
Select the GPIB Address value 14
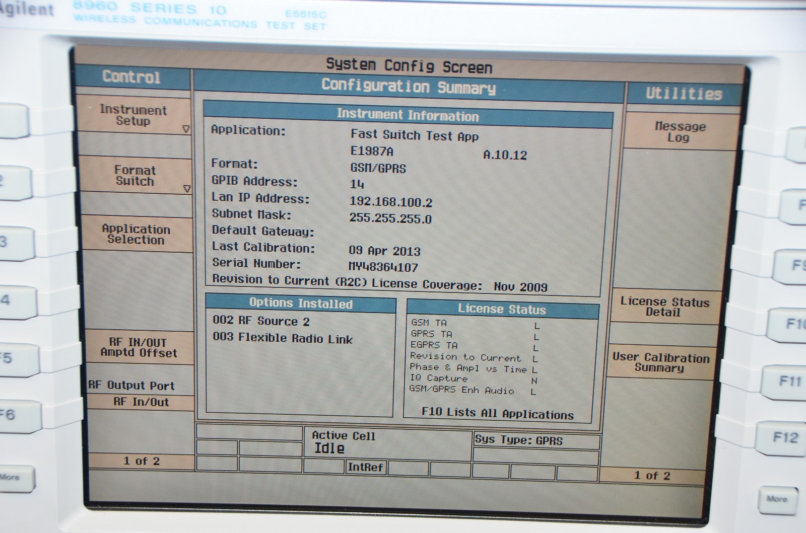click(x=357, y=184)
